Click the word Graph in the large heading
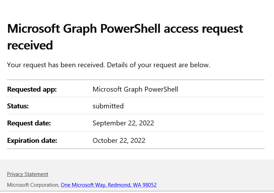The width and height of the screenshot is (274, 193). [80, 29]
